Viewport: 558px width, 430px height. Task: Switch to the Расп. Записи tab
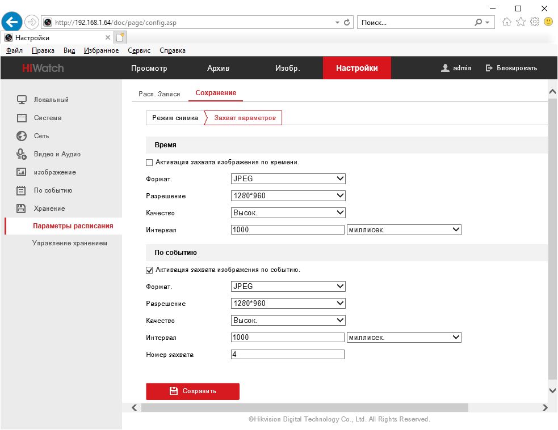pos(159,93)
